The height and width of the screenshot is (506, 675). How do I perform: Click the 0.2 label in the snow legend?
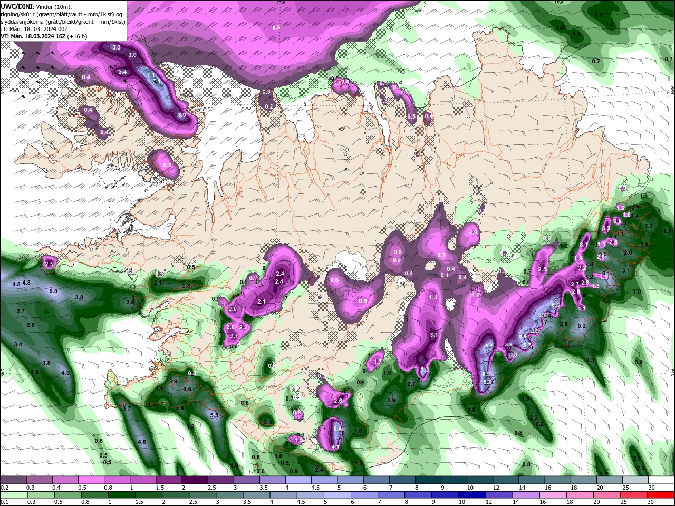click(4, 488)
